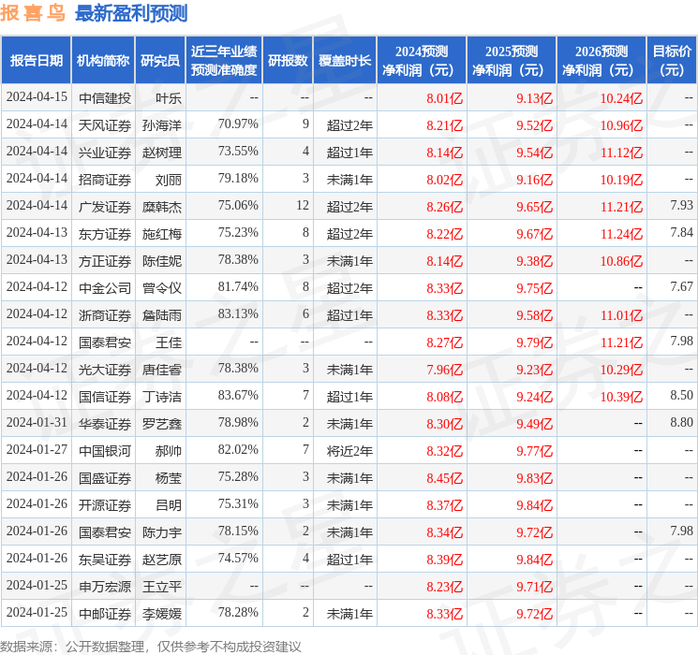Click the 天风证券 institution name
The image size is (698, 655).
pyautogui.click(x=104, y=124)
